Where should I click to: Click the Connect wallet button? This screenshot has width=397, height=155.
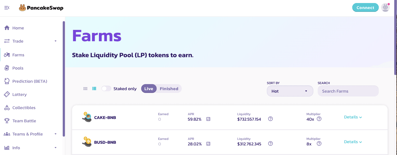(x=365, y=7)
